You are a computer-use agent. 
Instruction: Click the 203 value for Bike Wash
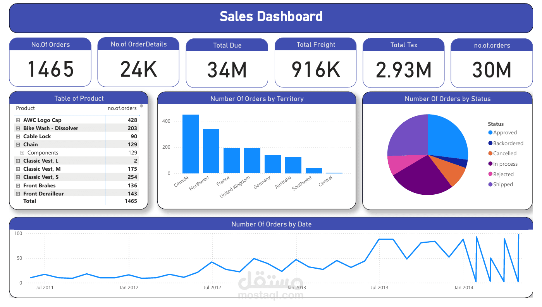pos(132,129)
